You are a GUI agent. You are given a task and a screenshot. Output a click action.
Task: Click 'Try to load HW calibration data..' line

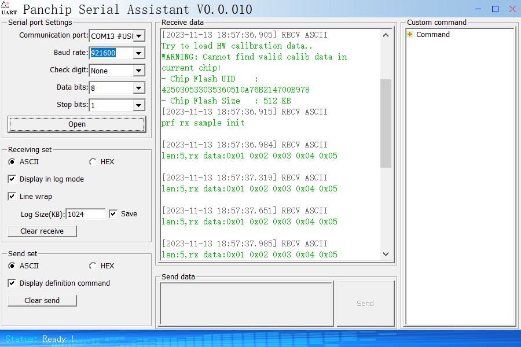click(x=237, y=46)
